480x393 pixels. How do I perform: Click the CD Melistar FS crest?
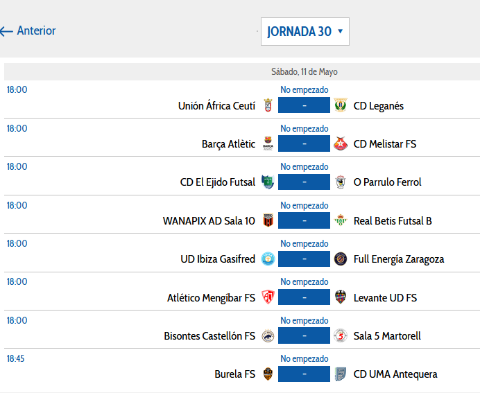tap(340, 143)
